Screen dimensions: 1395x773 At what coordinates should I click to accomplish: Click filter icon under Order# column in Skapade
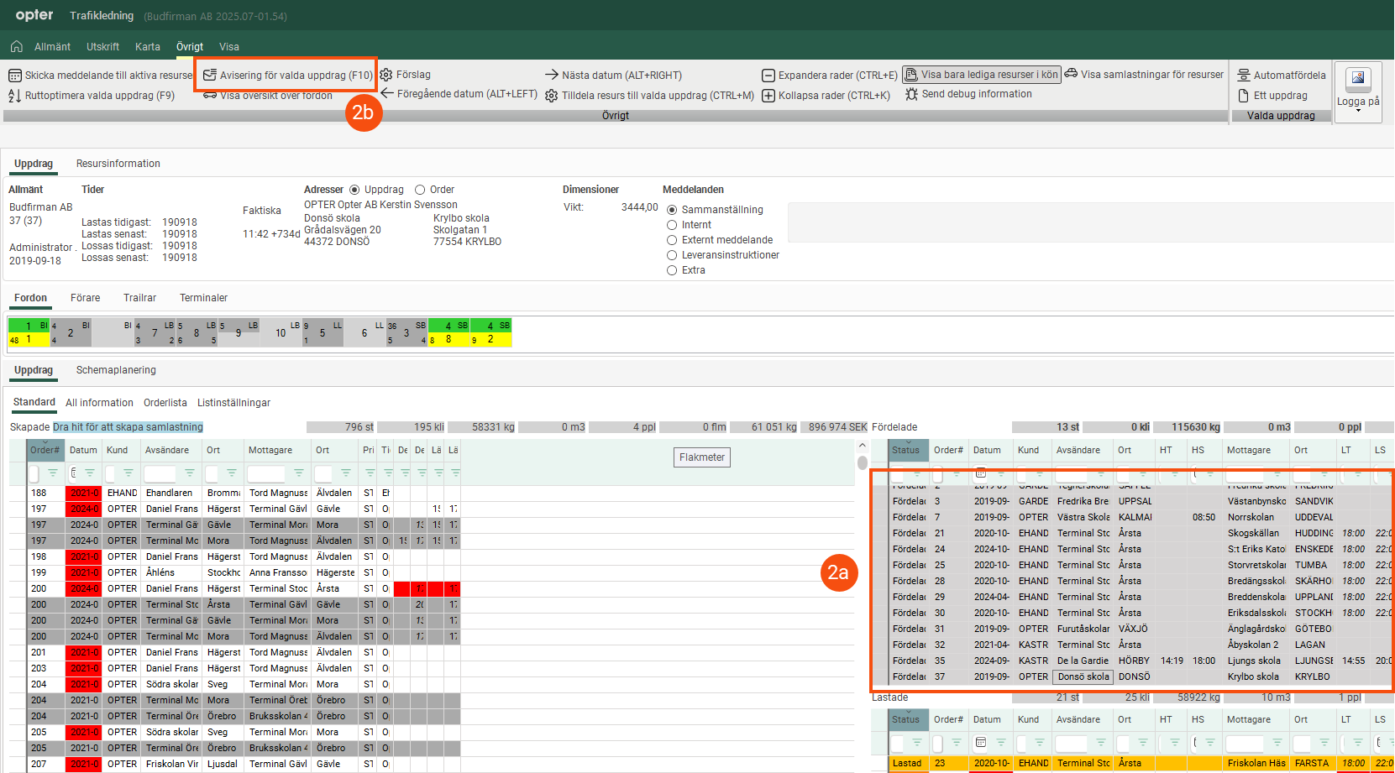pos(52,473)
